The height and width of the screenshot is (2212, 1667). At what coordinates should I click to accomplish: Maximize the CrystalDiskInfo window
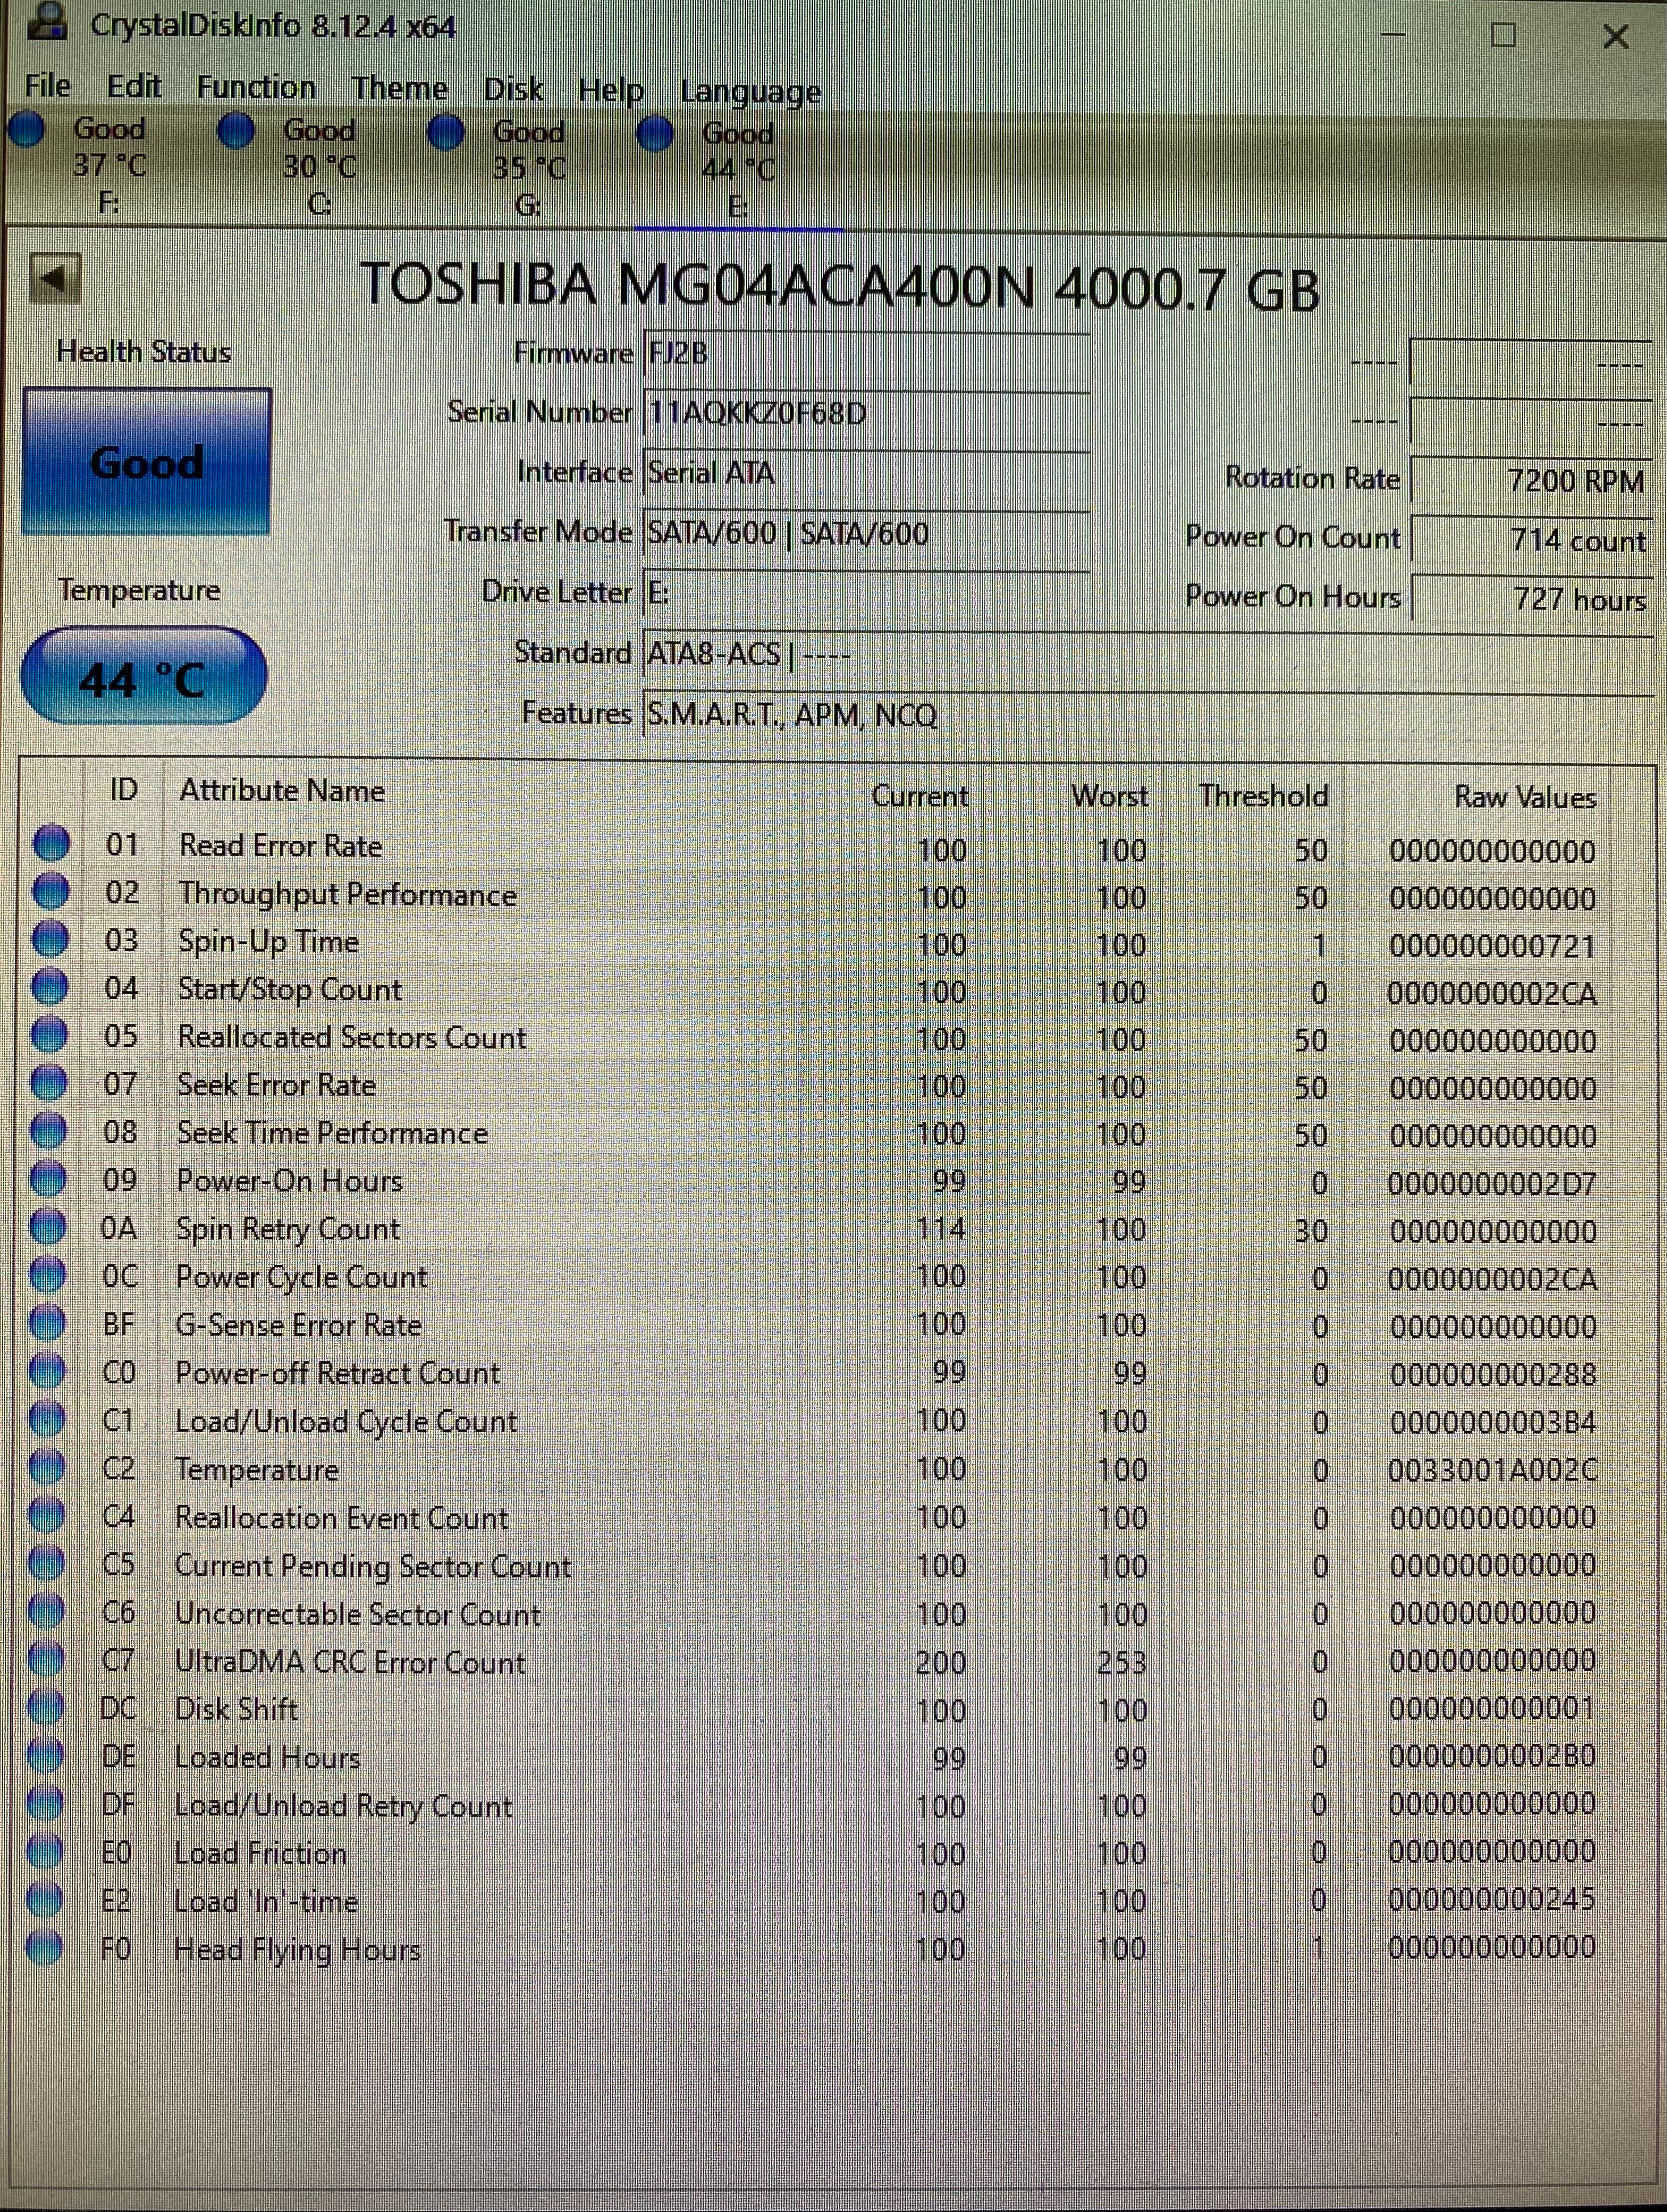[1503, 35]
